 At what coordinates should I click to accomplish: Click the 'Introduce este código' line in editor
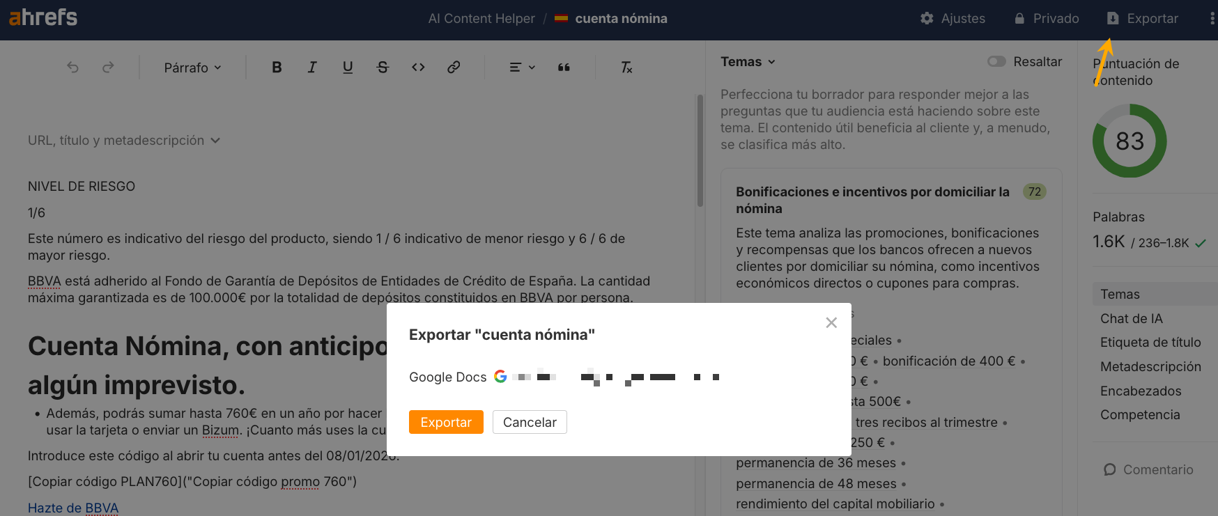(213, 455)
